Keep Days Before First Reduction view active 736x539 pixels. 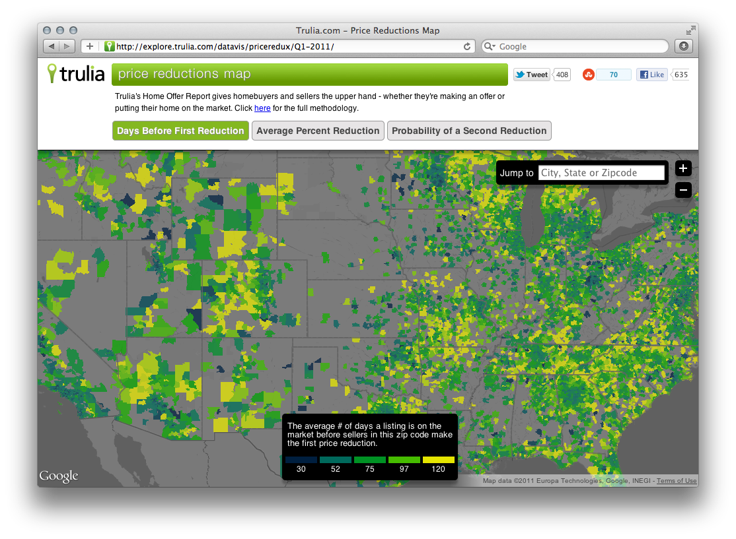click(180, 131)
